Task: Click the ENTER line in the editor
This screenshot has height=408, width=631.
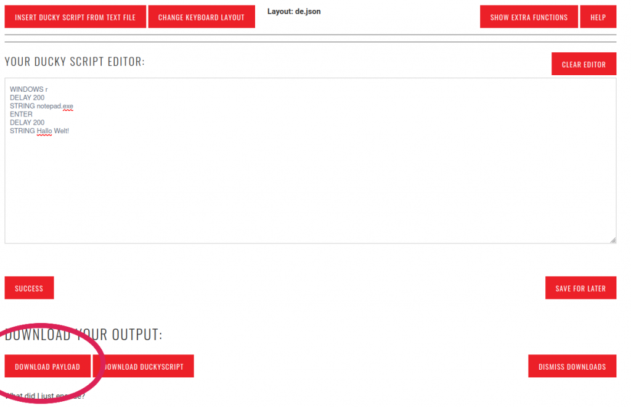Action: click(x=21, y=114)
